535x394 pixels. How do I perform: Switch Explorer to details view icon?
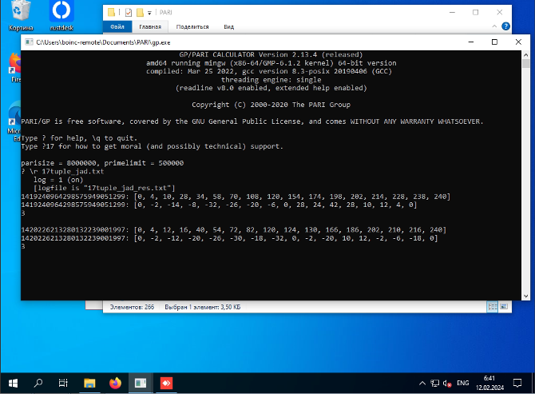[x=493, y=307]
